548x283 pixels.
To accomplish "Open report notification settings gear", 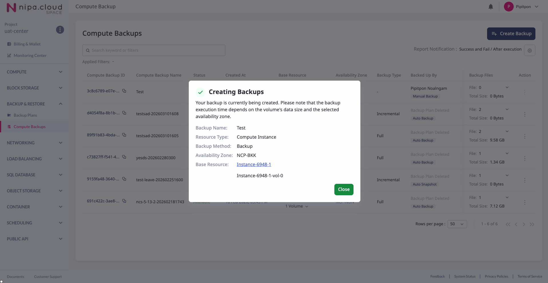I will (x=529, y=50).
